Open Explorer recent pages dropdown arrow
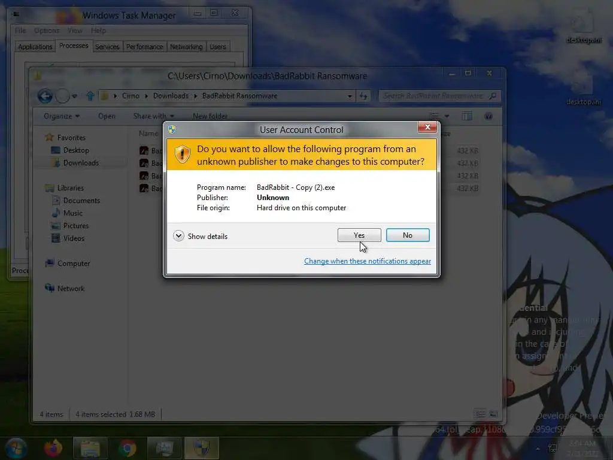 coord(74,96)
